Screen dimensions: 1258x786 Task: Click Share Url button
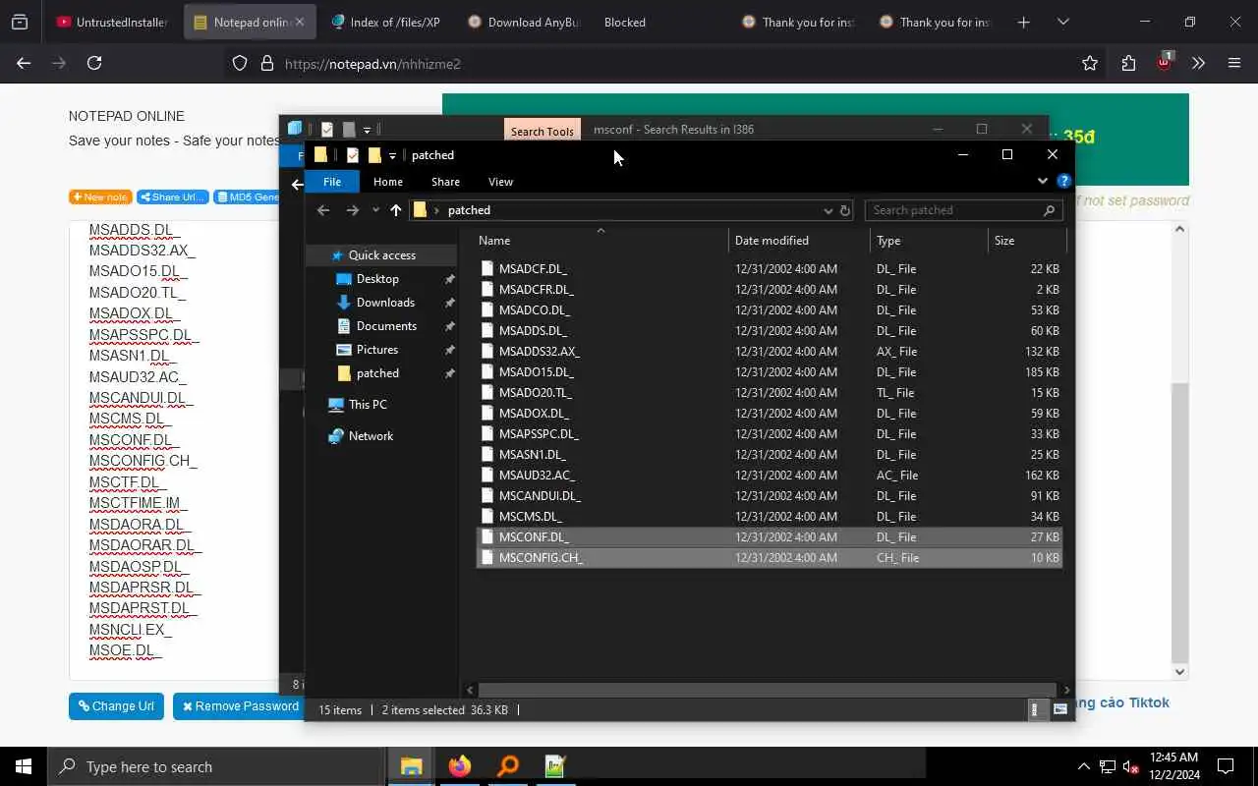(173, 196)
